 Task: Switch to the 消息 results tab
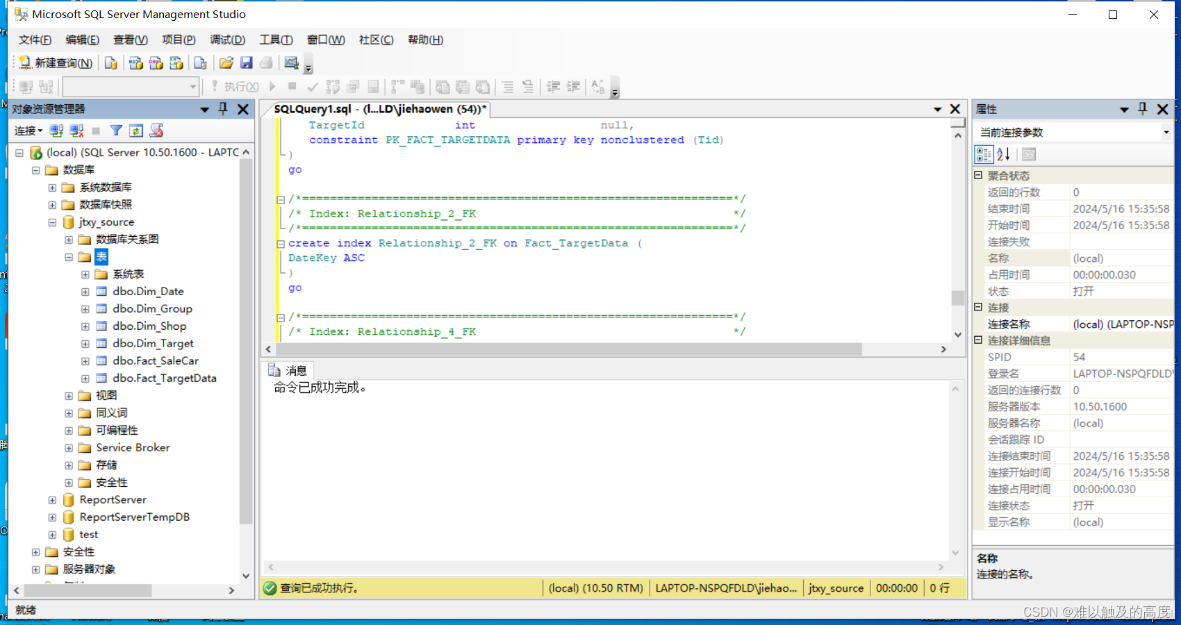tap(288, 371)
